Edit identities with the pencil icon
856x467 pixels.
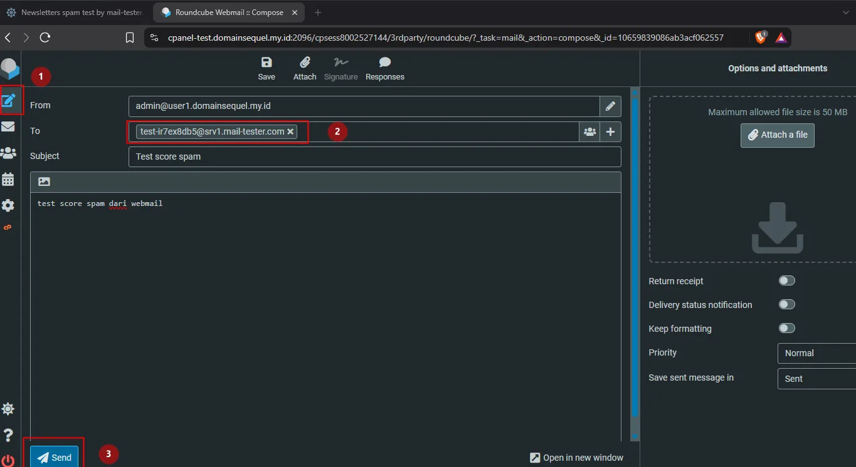click(x=610, y=106)
